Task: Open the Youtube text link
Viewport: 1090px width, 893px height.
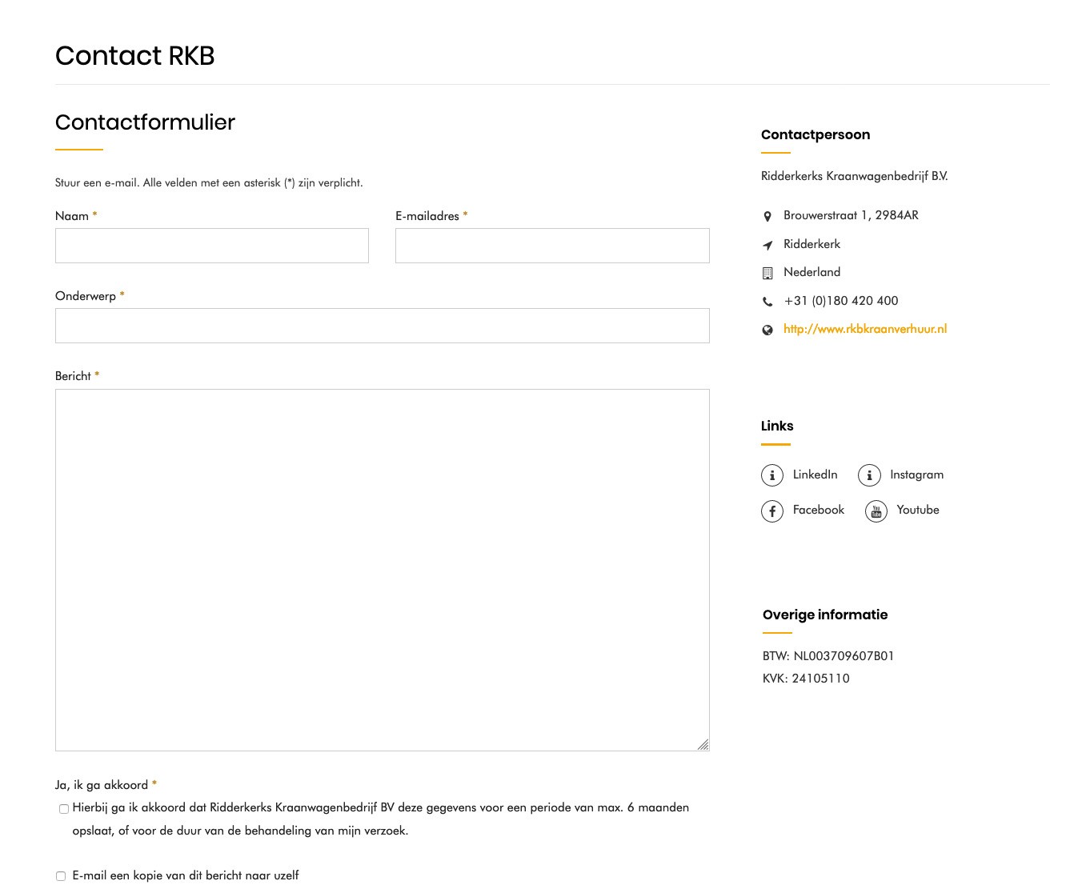Action: point(917,510)
